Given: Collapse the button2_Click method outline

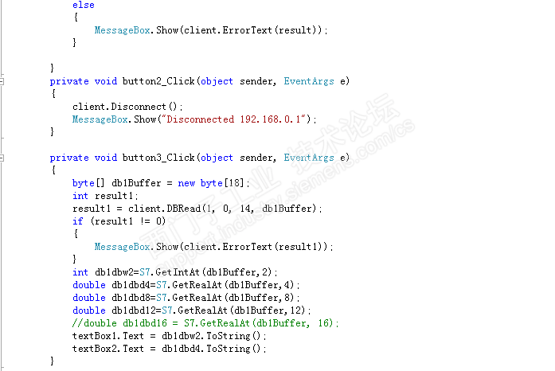Looking at the screenshot, I should coord(2,82).
